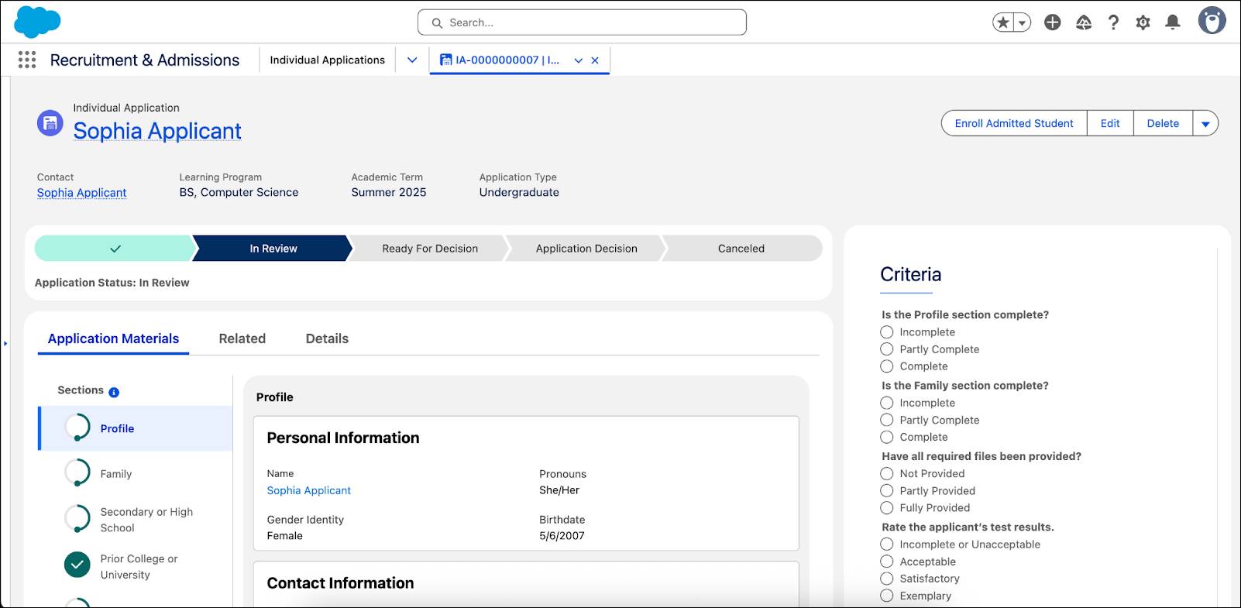The image size is (1241, 608).
Task: Select Not Provided for required files
Action: click(887, 473)
